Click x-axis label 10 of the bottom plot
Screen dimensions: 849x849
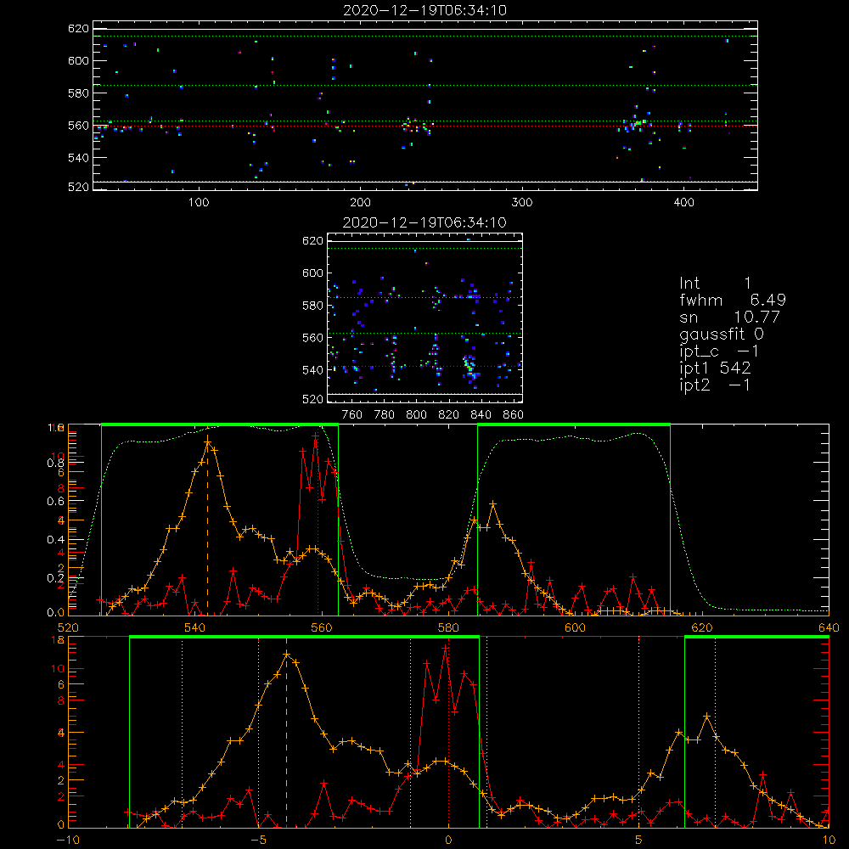coord(829,841)
